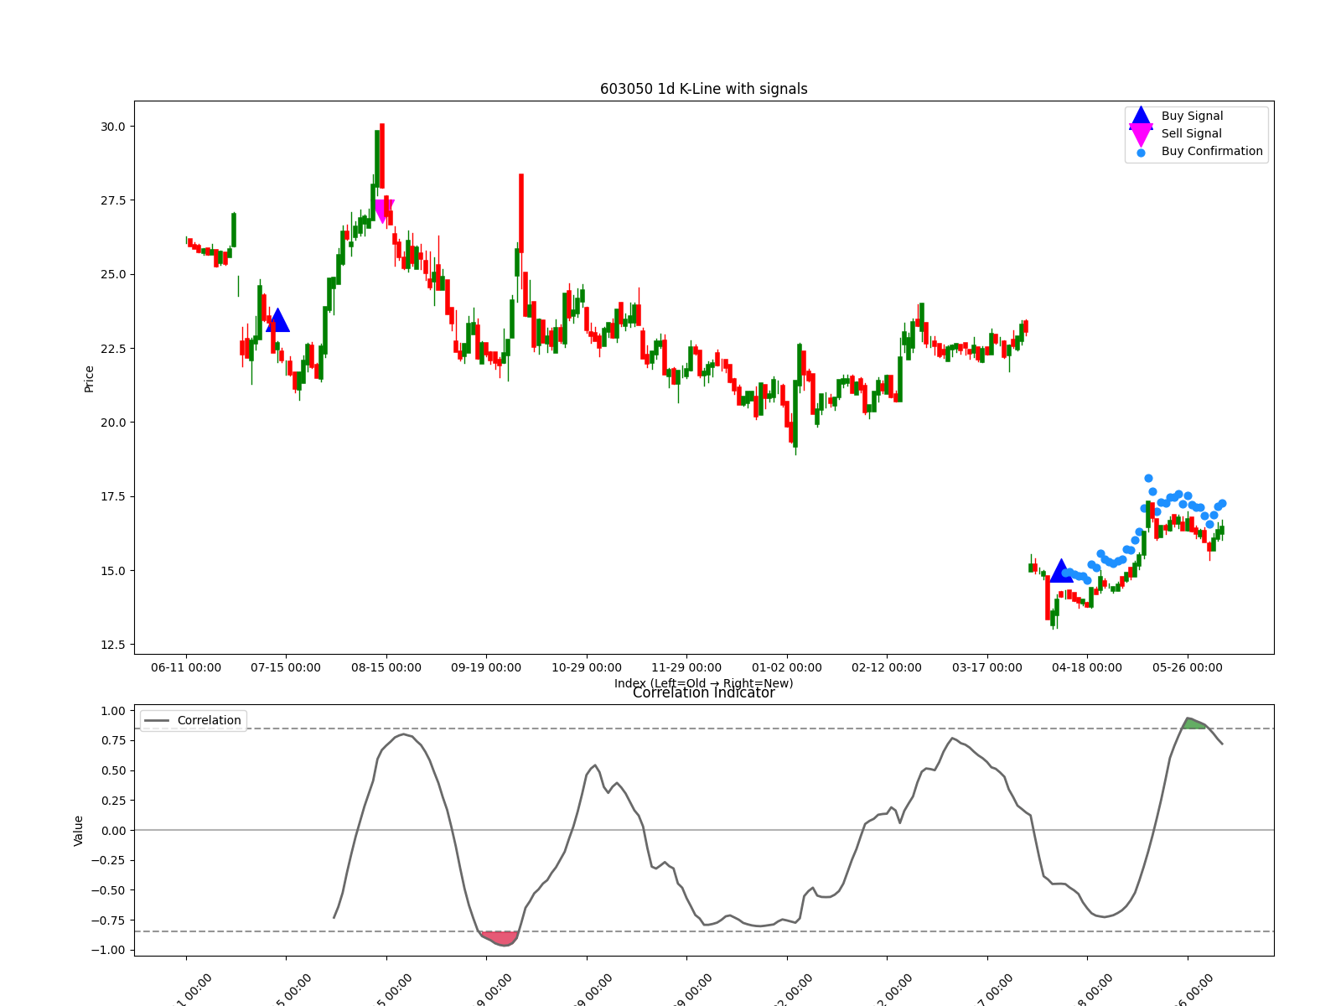Click the '01-02 00:00' date tick label
The width and height of the screenshot is (1341, 1006).
pyautogui.click(x=787, y=668)
